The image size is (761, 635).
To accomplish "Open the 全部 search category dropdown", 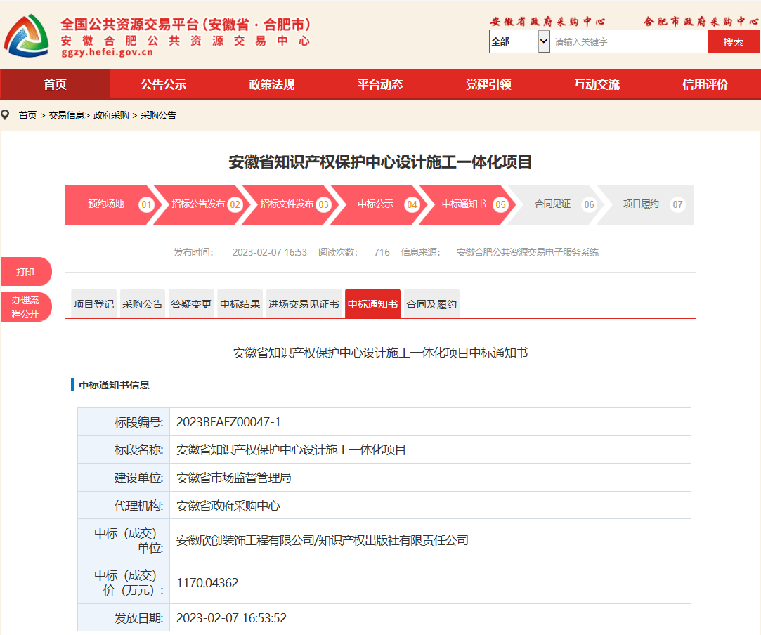I will click(x=519, y=42).
